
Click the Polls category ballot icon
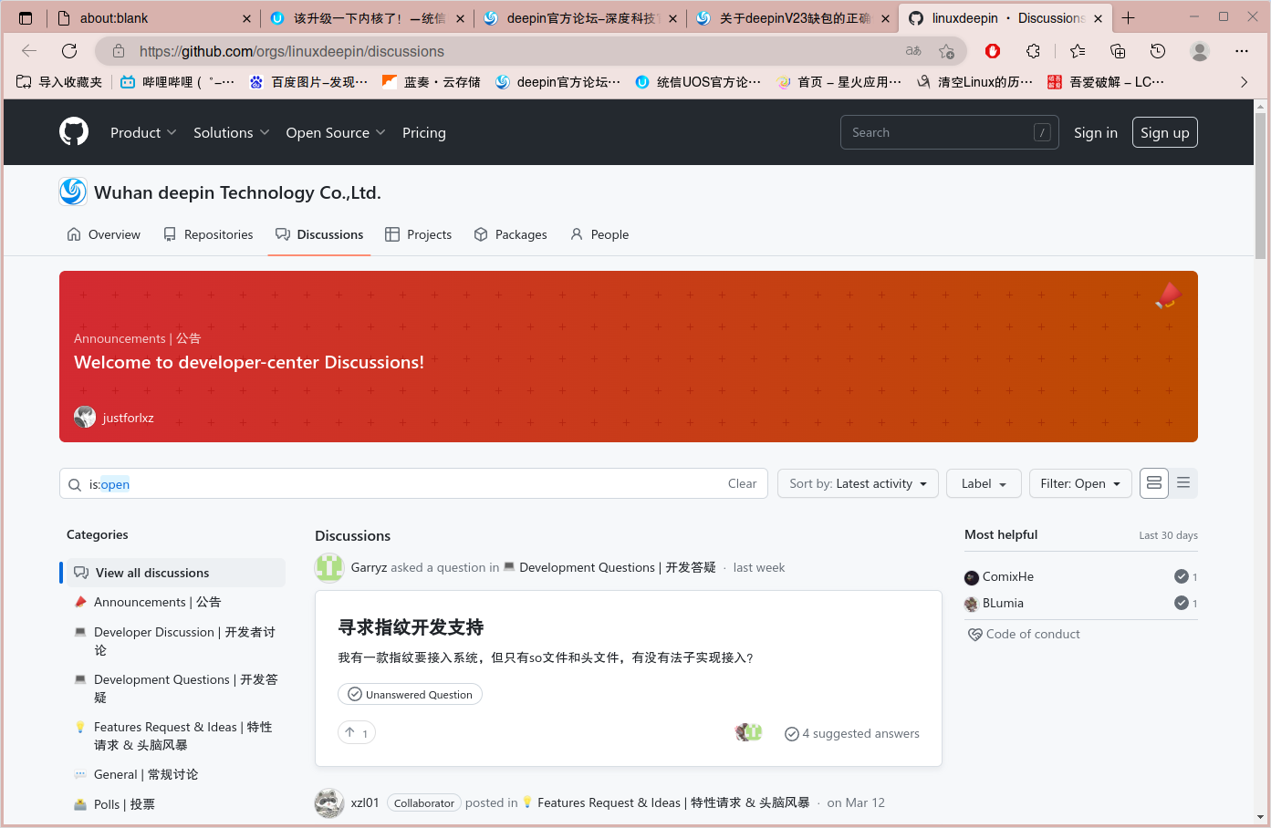point(80,803)
